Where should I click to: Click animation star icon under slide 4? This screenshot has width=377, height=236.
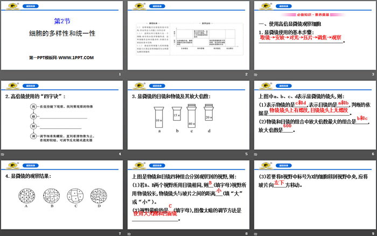tap(2, 154)
